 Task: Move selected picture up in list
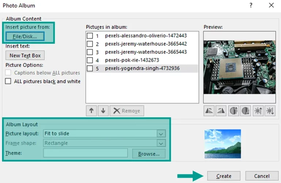pos(91,111)
